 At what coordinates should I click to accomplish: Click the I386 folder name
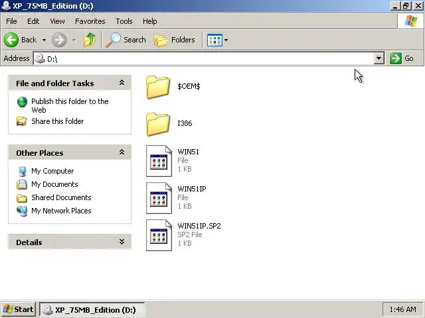185,124
